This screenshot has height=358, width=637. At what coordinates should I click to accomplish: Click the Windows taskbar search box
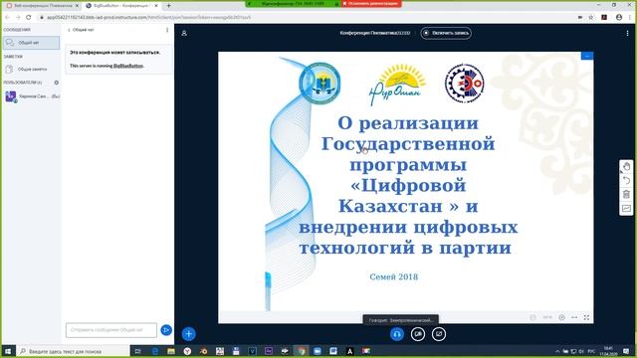click(x=73, y=351)
